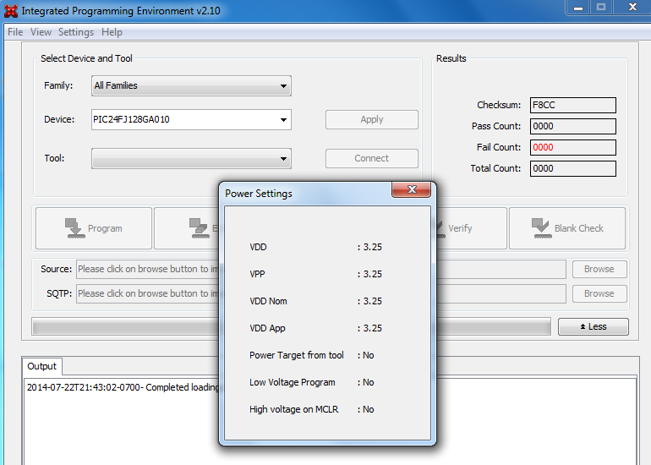651x465 pixels.
Task: Click the Apply button
Action: click(x=372, y=119)
